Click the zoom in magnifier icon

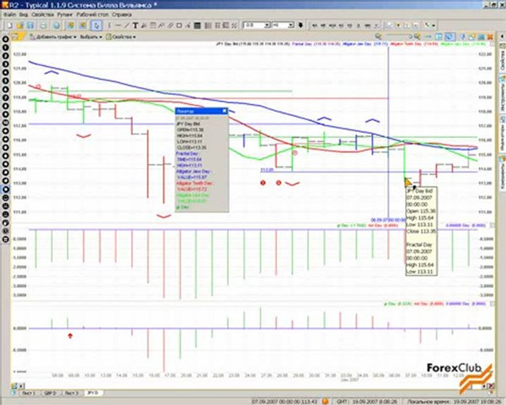(x=417, y=37)
